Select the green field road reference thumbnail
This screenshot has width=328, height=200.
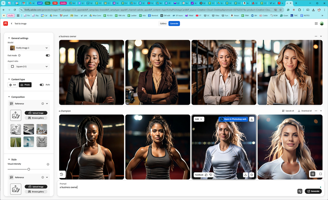pos(16,142)
